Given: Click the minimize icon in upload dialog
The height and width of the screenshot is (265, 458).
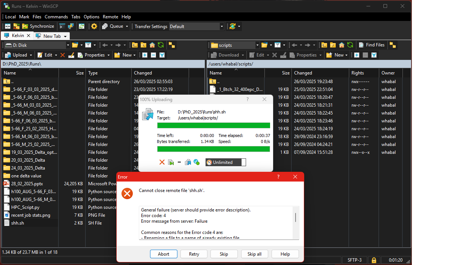Looking at the screenshot, I should (x=179, y=162).
